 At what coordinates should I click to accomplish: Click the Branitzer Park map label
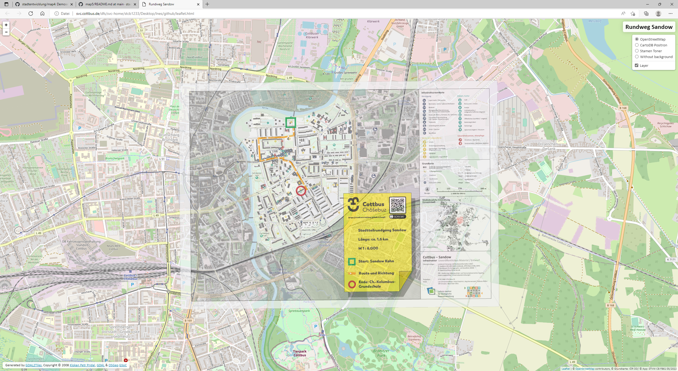coord(381,353)
